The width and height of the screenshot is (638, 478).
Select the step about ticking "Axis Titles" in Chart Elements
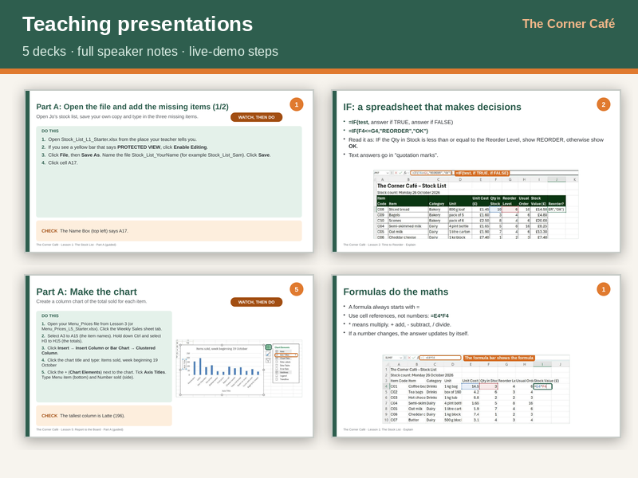click(104, 374)
